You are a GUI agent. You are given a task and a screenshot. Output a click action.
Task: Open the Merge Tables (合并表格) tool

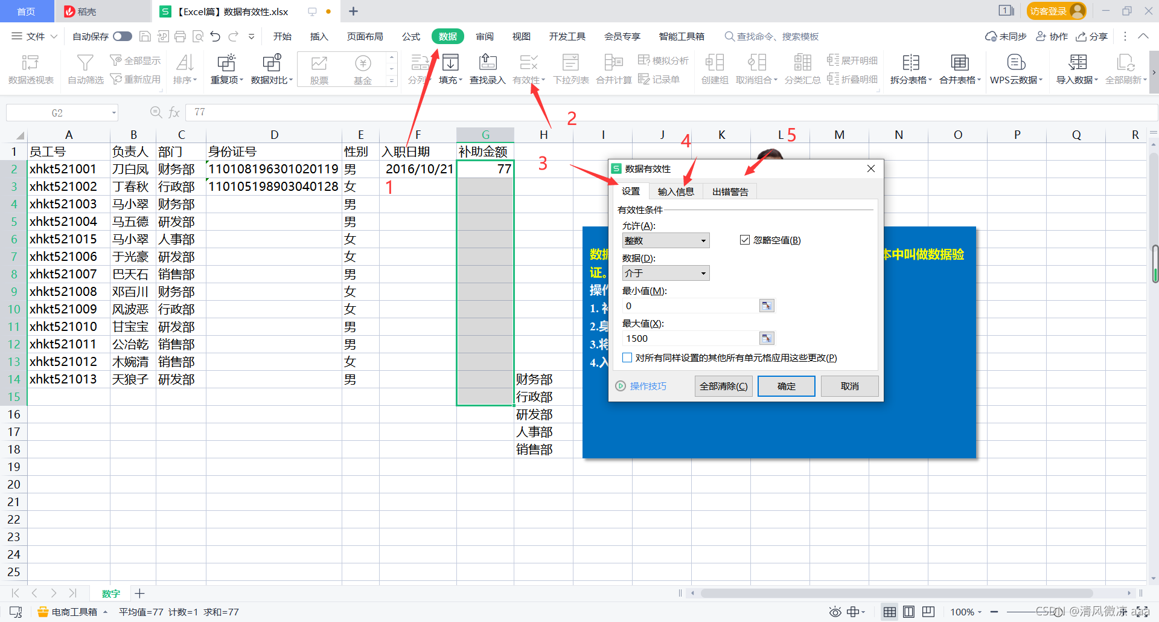pyautogui.click(x=960, y=69)
